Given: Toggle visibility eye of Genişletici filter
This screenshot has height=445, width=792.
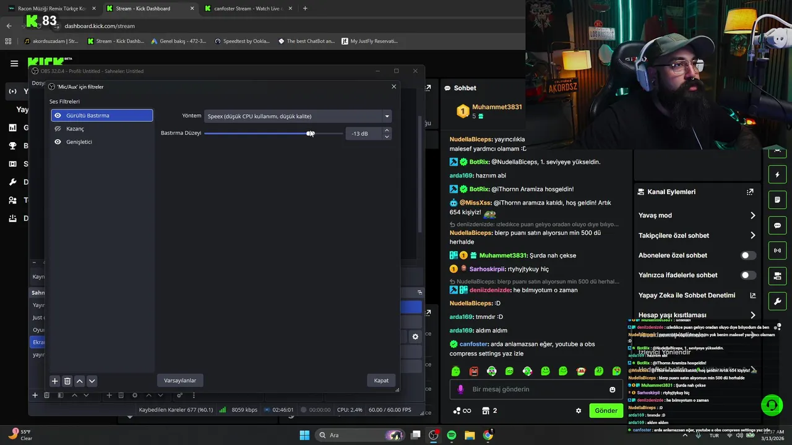Looking at the screenshot, I should (58, 142).
